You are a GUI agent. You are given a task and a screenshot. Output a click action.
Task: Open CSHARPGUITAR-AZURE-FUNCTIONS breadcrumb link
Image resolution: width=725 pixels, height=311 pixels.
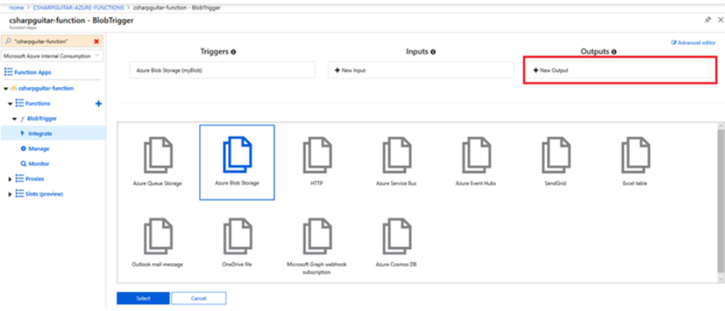click(x=79, y=8)
